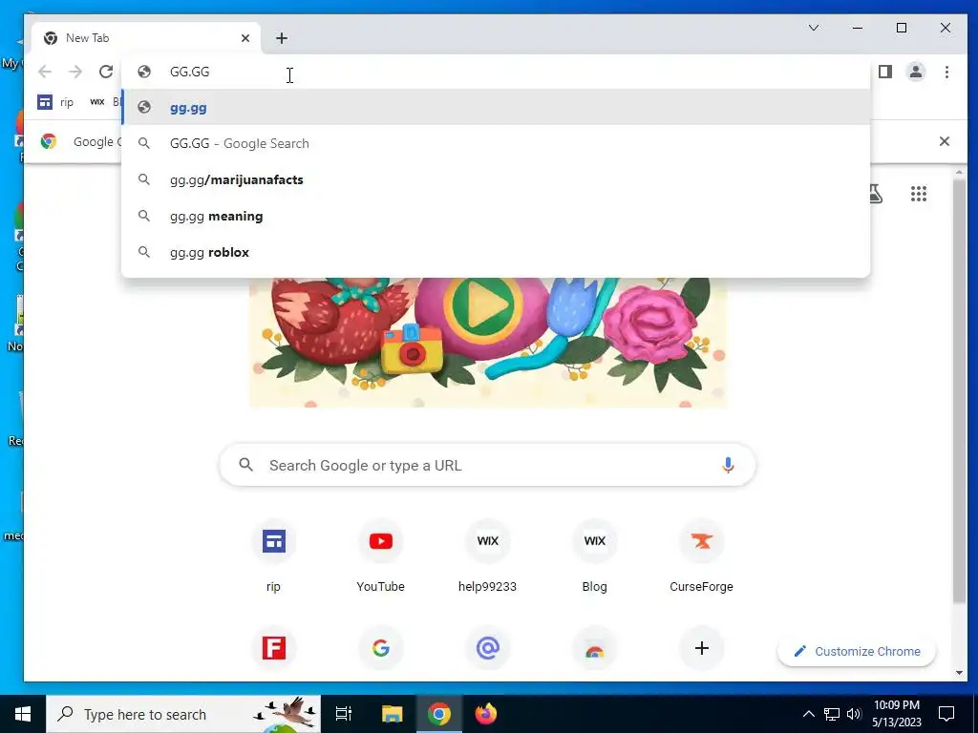Open the blue @ shortcut

[x=488, y=648]
